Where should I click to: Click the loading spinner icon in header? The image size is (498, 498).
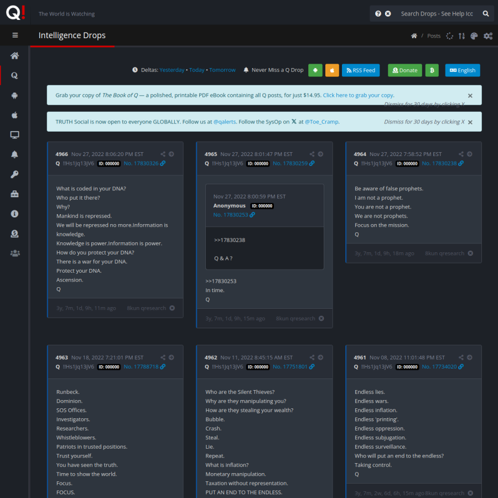tap(449, 36)
